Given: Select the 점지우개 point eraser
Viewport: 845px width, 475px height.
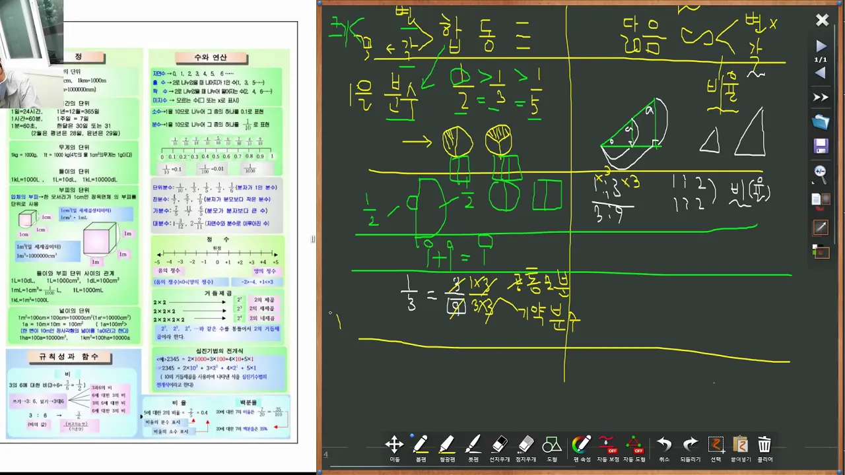Looking at the screenshot, I should click(526, 449).
